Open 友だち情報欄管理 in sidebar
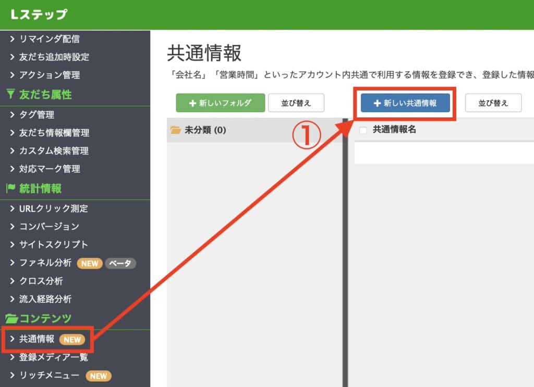This screenshot has height=387, width=534. pos(54,133)
